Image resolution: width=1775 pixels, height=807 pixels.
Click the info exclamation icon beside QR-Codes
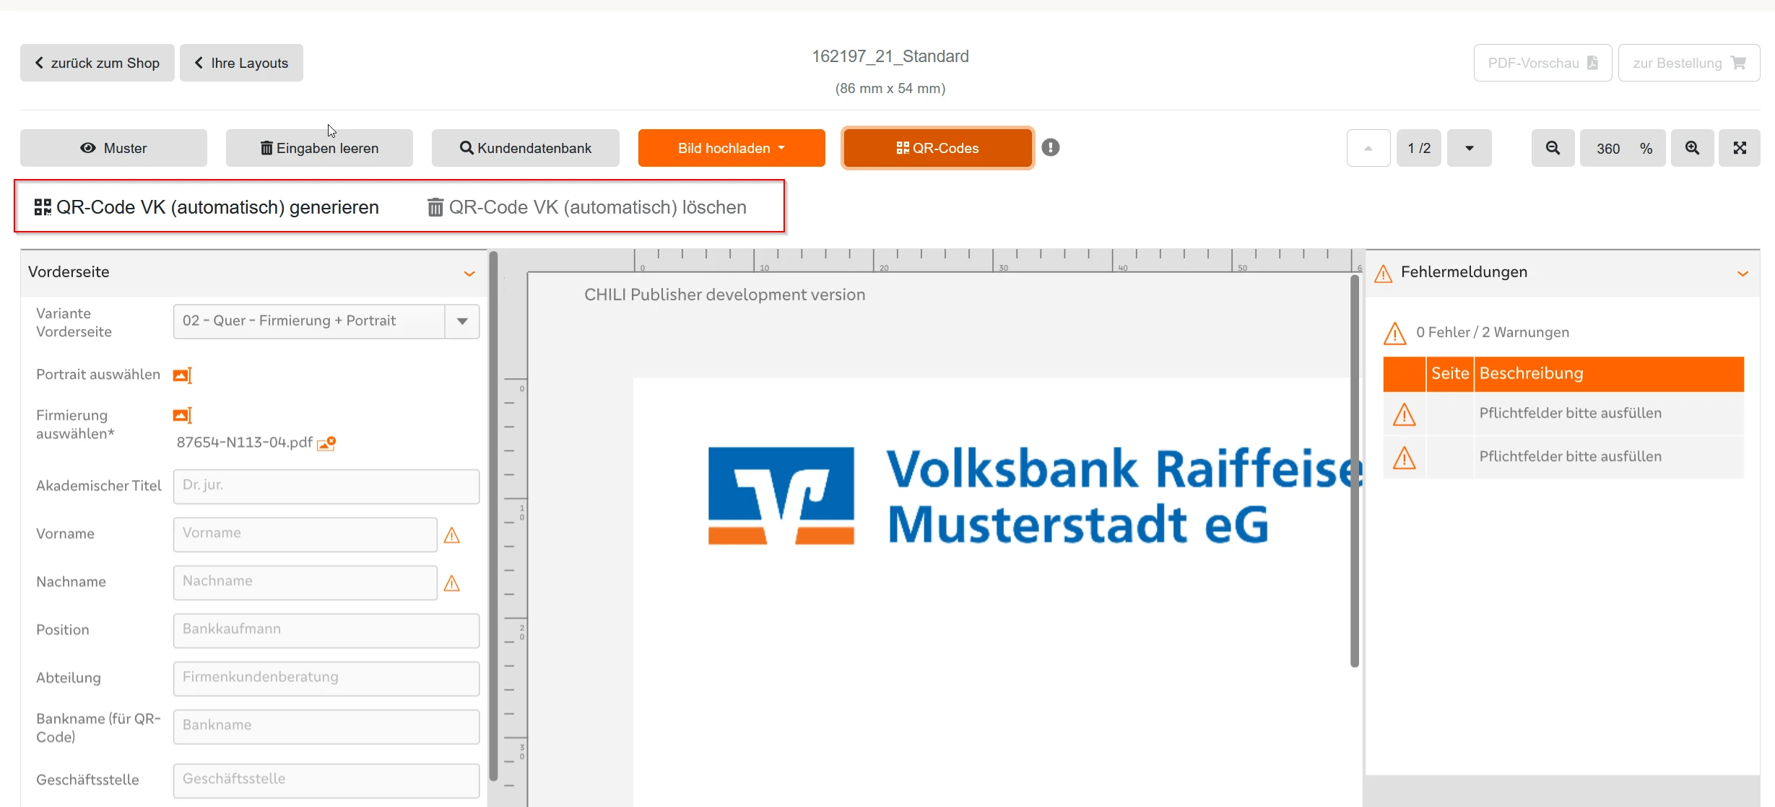[1051, 147]
